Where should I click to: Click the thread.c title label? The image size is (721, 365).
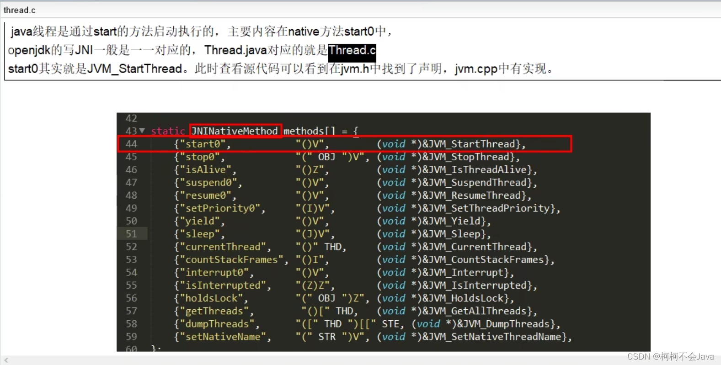tap(20, 10)
